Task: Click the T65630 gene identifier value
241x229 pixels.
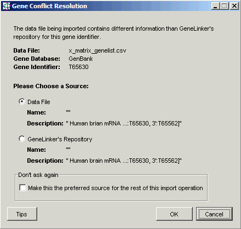Action: 78,67
